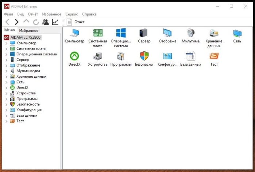255x172 pixels.
Task: Maximize the AIDA64 Extreme window
Action: click(x=231, y=6)
